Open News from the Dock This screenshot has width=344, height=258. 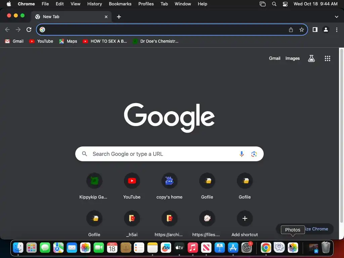[206, 248]
